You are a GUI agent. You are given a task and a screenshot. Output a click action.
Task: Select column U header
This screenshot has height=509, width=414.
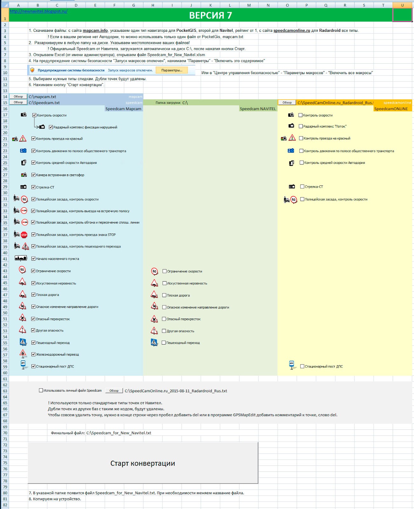[402, 5]
